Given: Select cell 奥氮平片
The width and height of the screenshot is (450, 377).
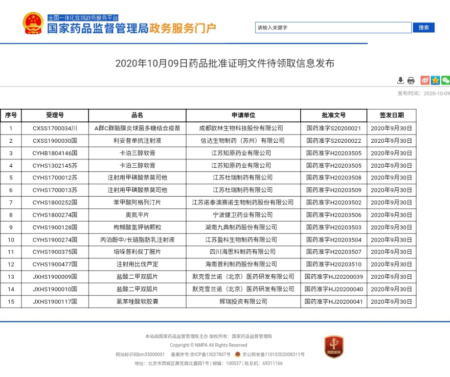Looking at the screenshot, I should point(137,215).
